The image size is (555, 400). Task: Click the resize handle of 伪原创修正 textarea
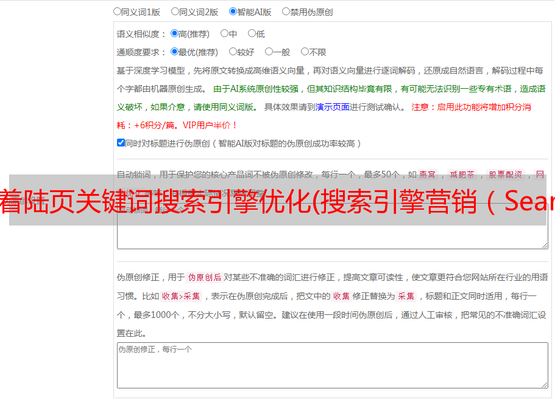(x=545, y=384)
